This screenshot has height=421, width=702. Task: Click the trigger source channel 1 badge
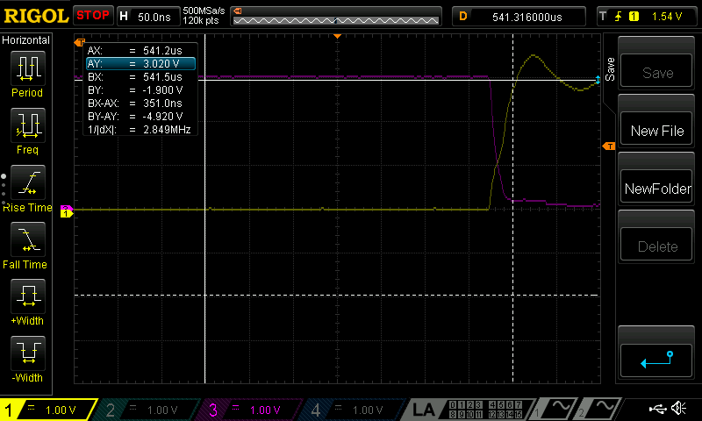(x=634, y=17)
